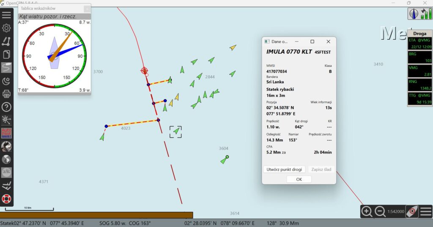Select the route creation tool

coord(6,41)
